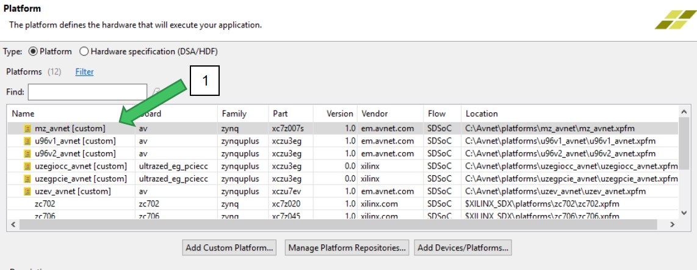Click Add Devices/Platforms button
697x270 pixels.
(x=463, y=248)
